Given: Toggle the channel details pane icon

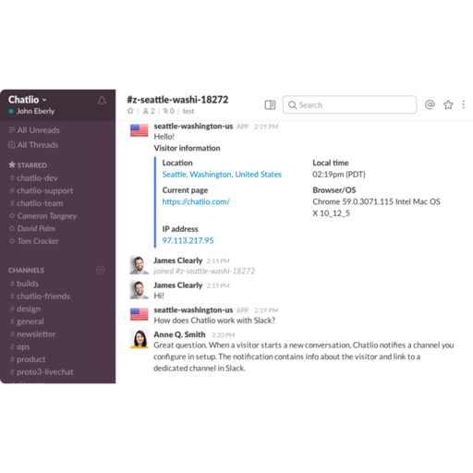Looking at the screenshot, I should pyautogui.click(x=270, y=105).
